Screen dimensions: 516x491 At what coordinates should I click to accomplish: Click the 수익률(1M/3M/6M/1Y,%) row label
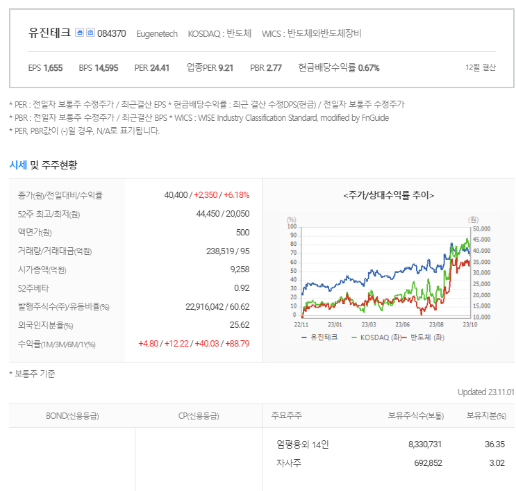pyautogui.click(x=57, y=344)
